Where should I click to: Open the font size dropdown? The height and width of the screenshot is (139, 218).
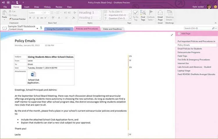tap(49, 13)
